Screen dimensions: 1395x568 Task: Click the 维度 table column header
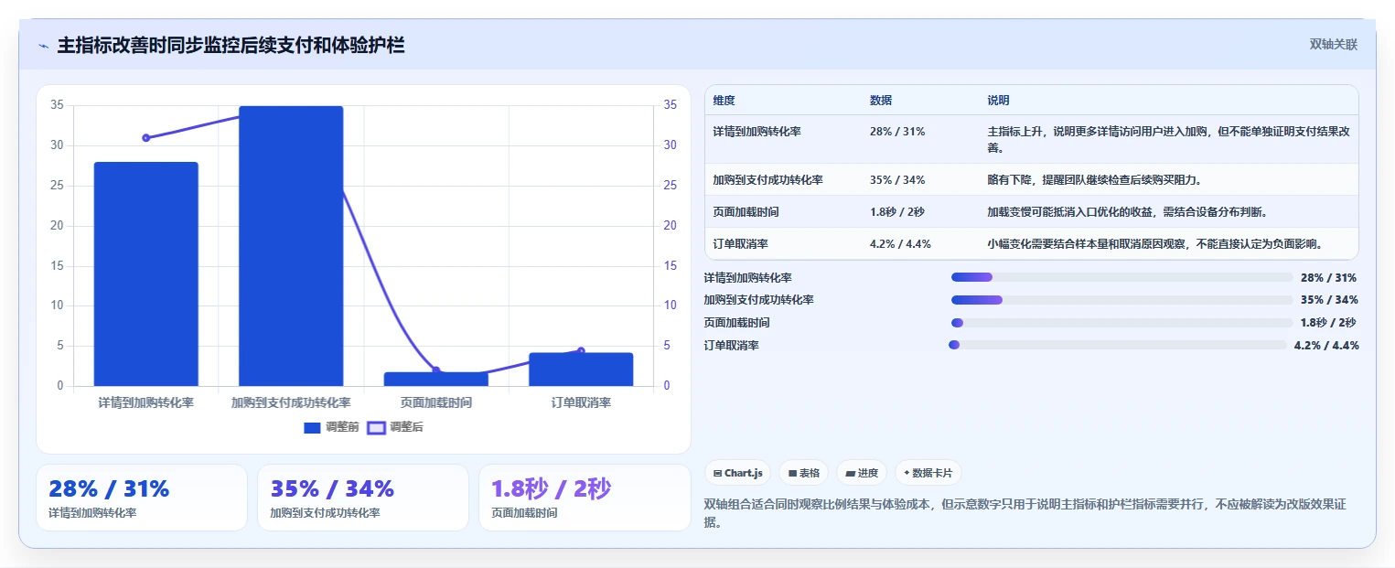coord(724,101)
